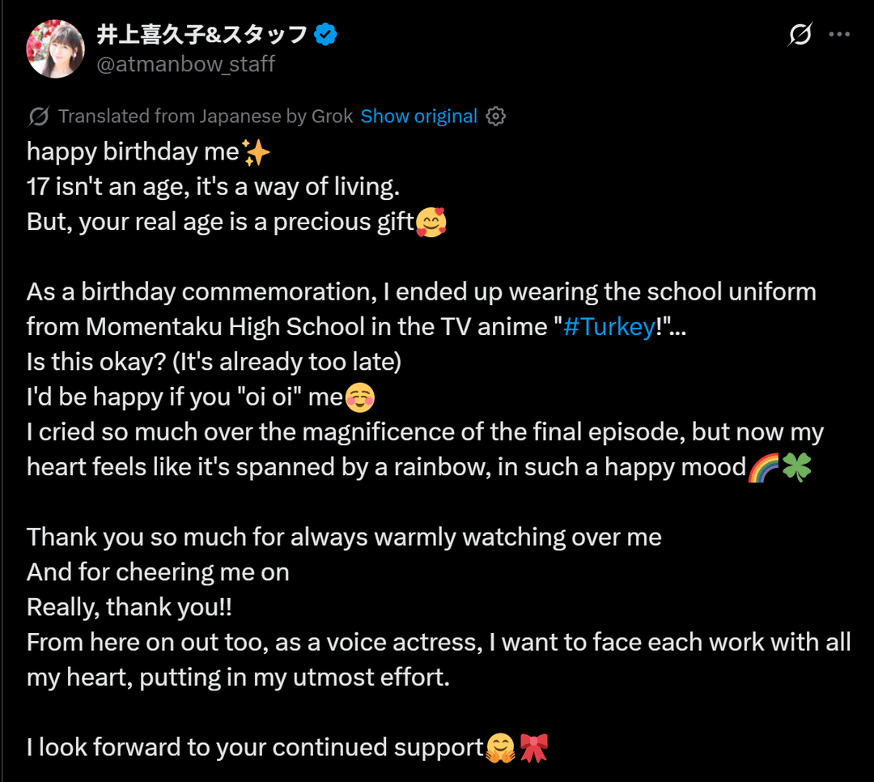Toggle the translation with "Show original"
Screen dimensions: 874x782
coord(418,117)
